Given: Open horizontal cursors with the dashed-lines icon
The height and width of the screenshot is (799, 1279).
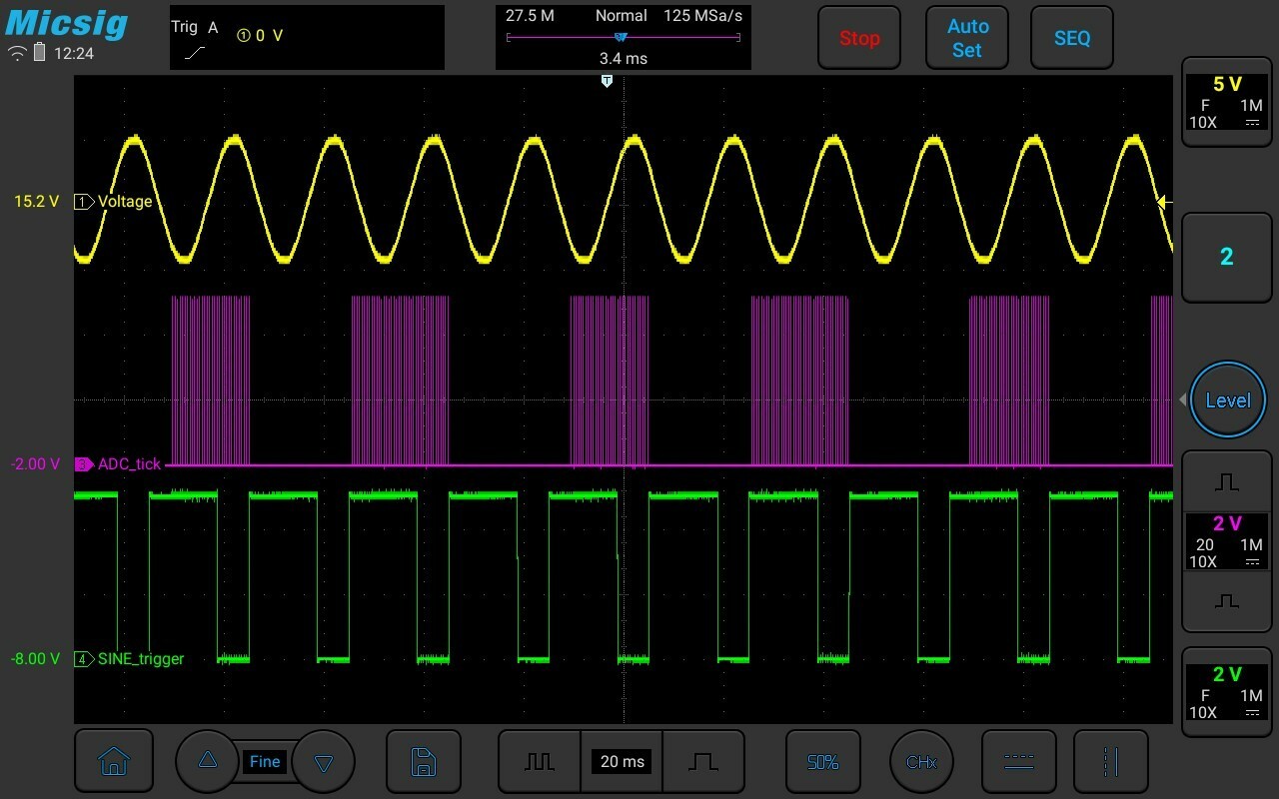Looking at the screenshot, I should [x=1019, y=762].
